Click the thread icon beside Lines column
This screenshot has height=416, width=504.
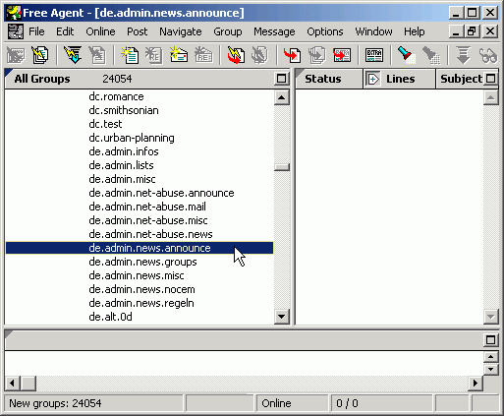click(x=372, y=79)
